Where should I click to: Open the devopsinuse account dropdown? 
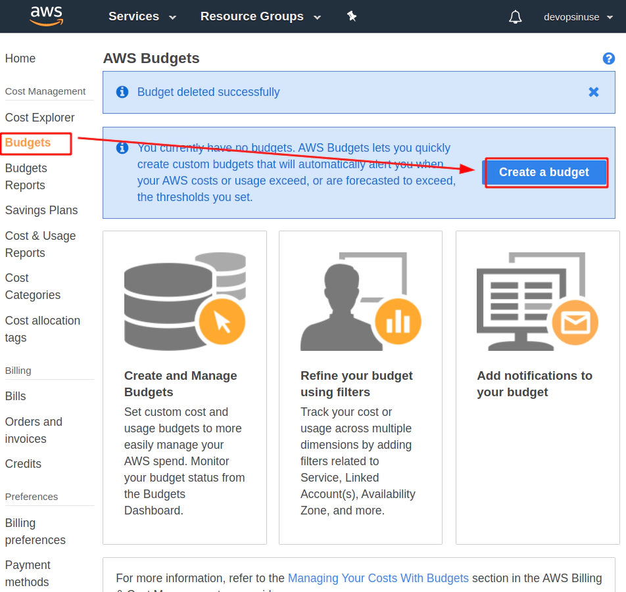pyautogui.click(x=578, y=17)
